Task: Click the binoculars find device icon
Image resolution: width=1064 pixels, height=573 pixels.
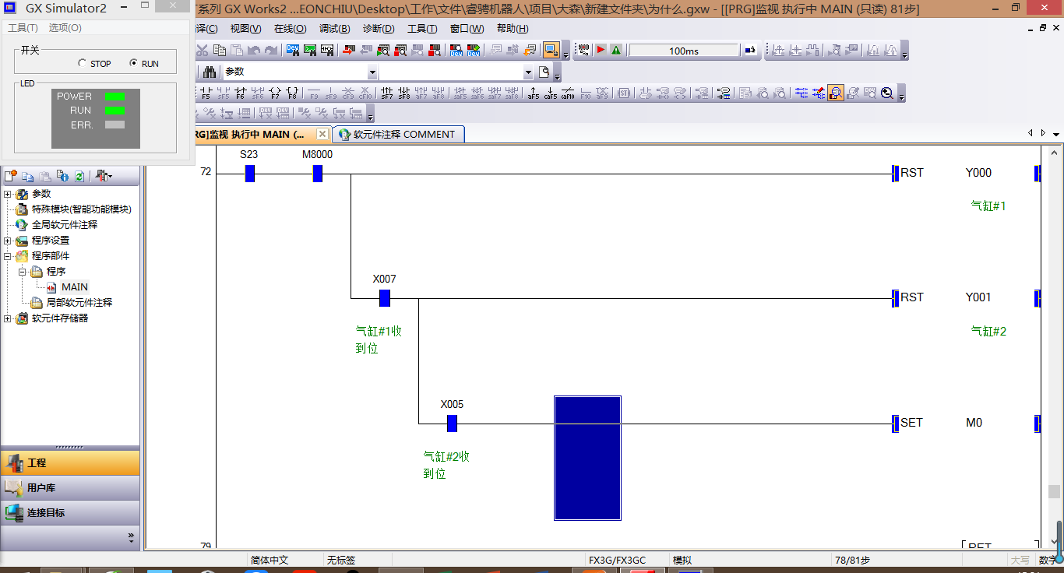Action: [210, 72]
